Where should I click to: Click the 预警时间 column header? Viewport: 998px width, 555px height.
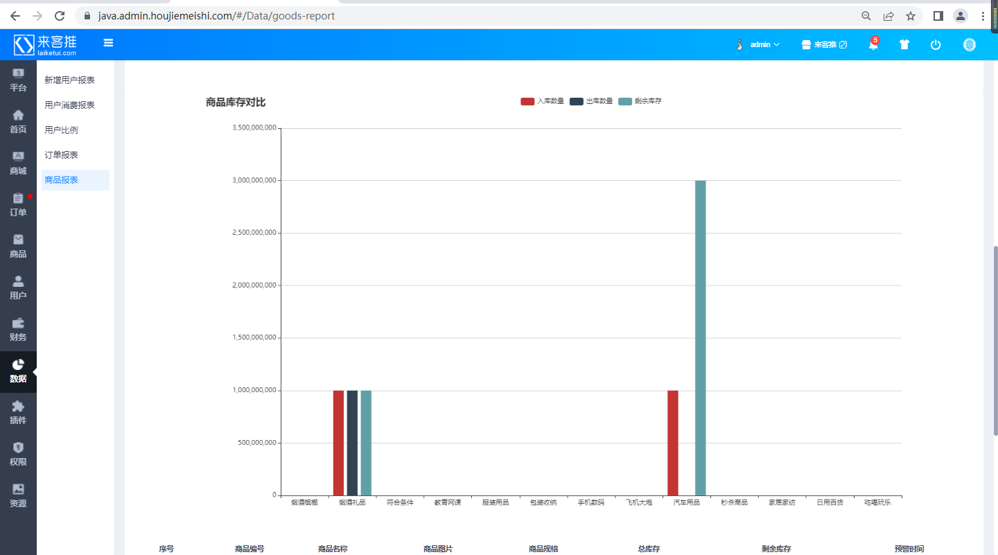[x=909, y=549]
